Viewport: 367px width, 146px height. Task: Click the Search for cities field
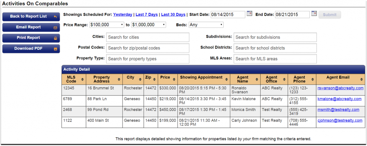pyautogui.click(x=148, y=37)
